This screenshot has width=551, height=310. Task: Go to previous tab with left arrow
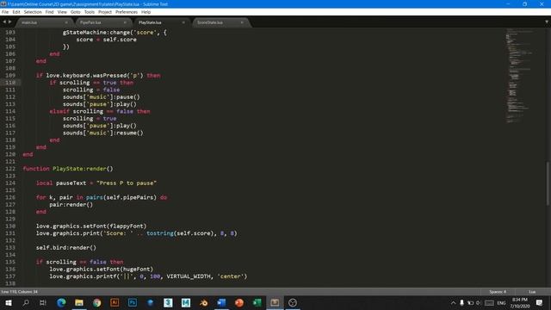click(x=4, y=22)
